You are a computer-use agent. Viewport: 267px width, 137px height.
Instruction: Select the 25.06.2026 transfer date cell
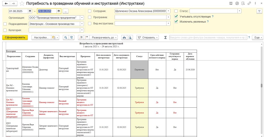[190, 69]
